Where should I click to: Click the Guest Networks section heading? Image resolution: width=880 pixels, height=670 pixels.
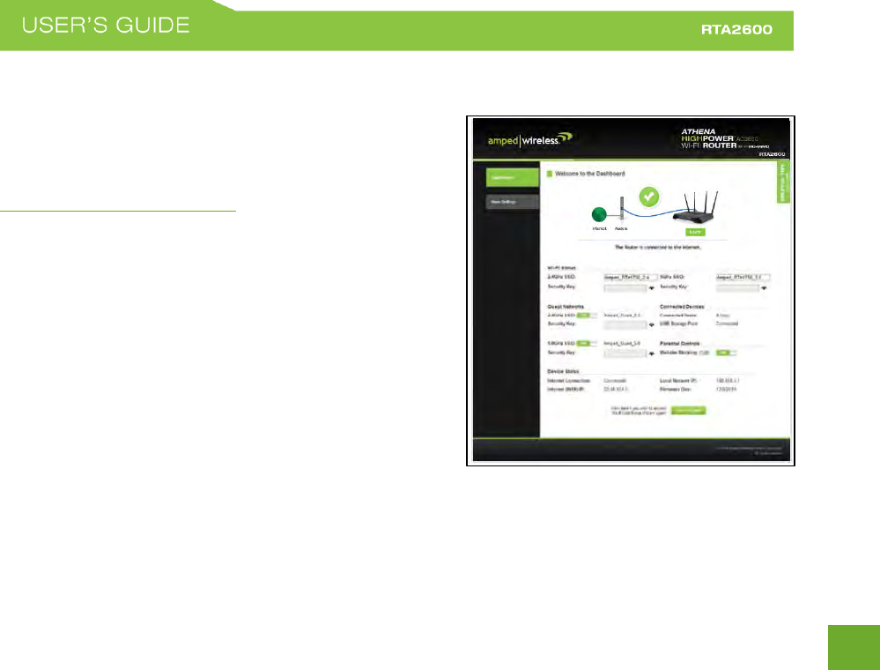pos(566,307)
